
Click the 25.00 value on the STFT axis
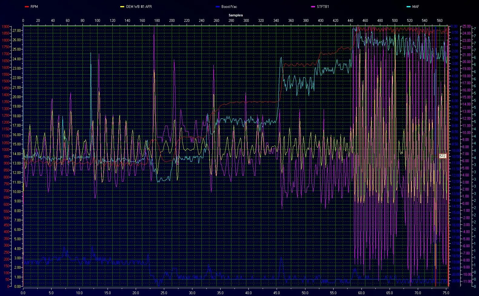tap(467, 27)
